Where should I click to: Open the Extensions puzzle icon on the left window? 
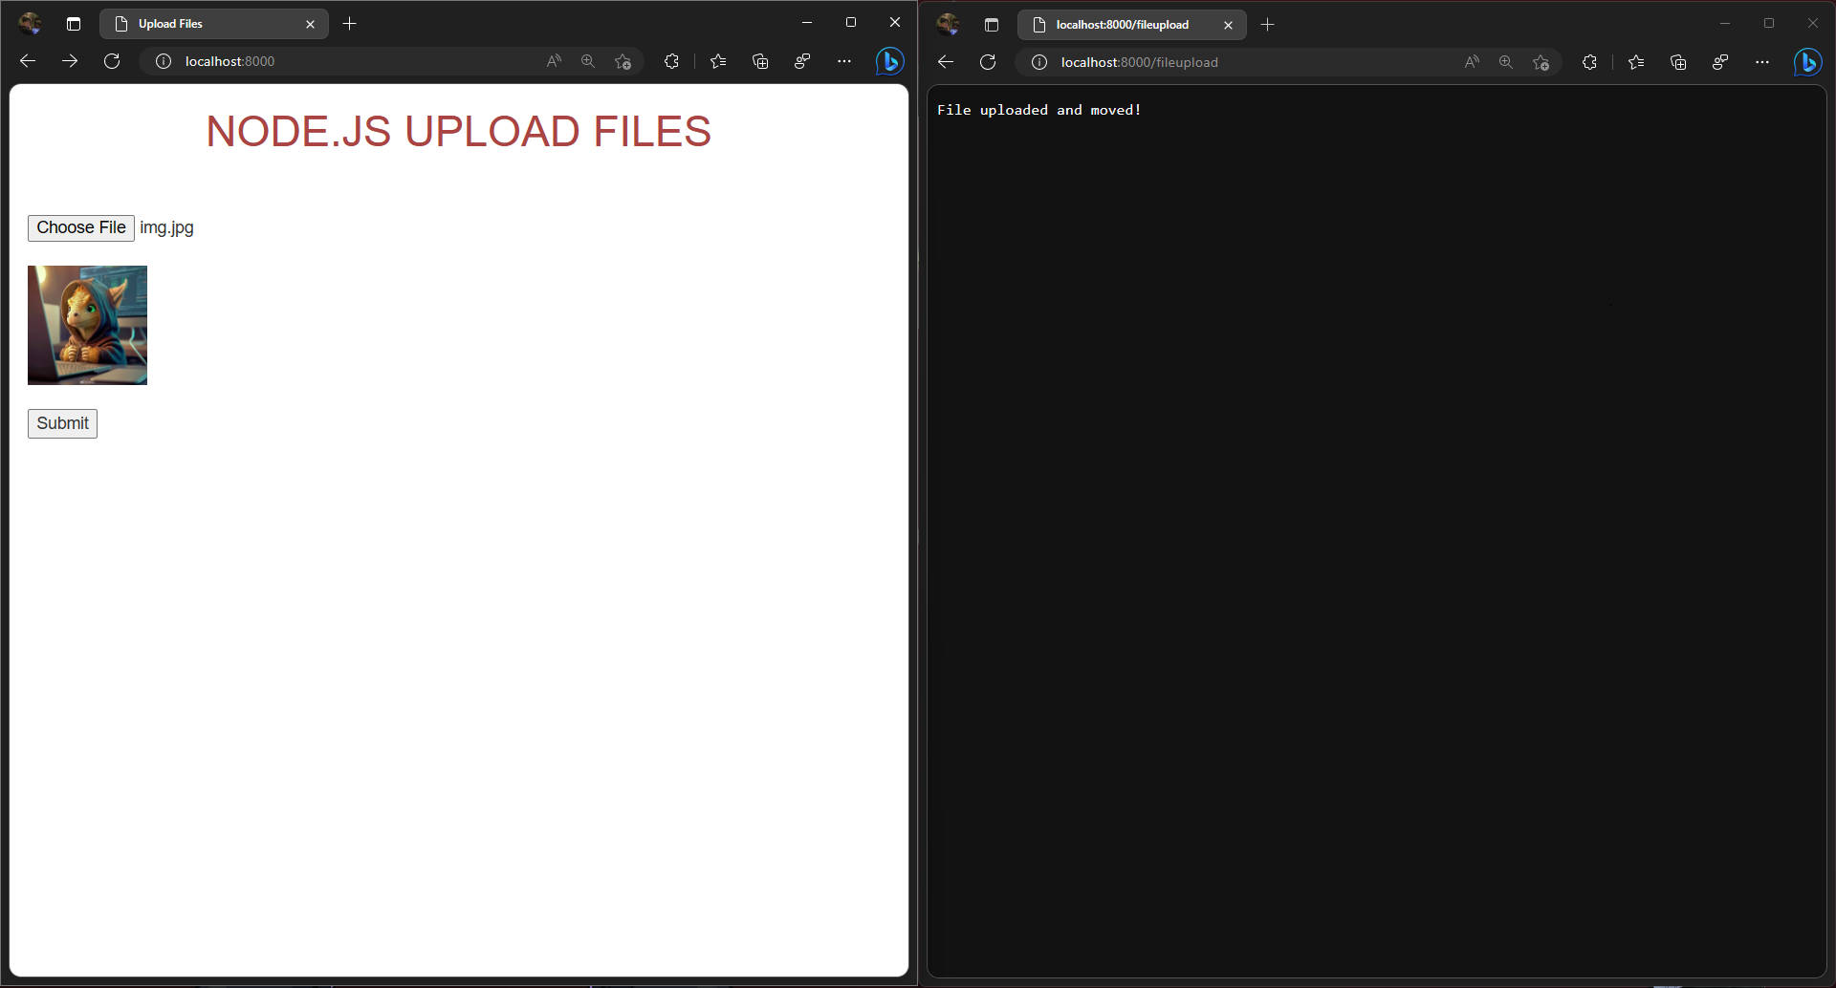click(671, 60)
